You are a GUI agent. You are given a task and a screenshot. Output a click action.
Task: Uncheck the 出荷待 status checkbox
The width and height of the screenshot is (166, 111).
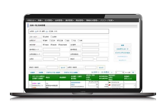pos(44,36)
